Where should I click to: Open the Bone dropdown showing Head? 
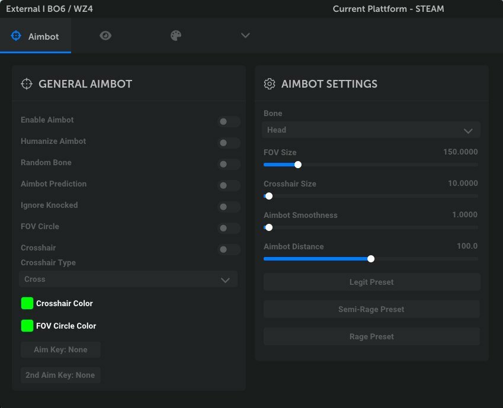[371, 130]
